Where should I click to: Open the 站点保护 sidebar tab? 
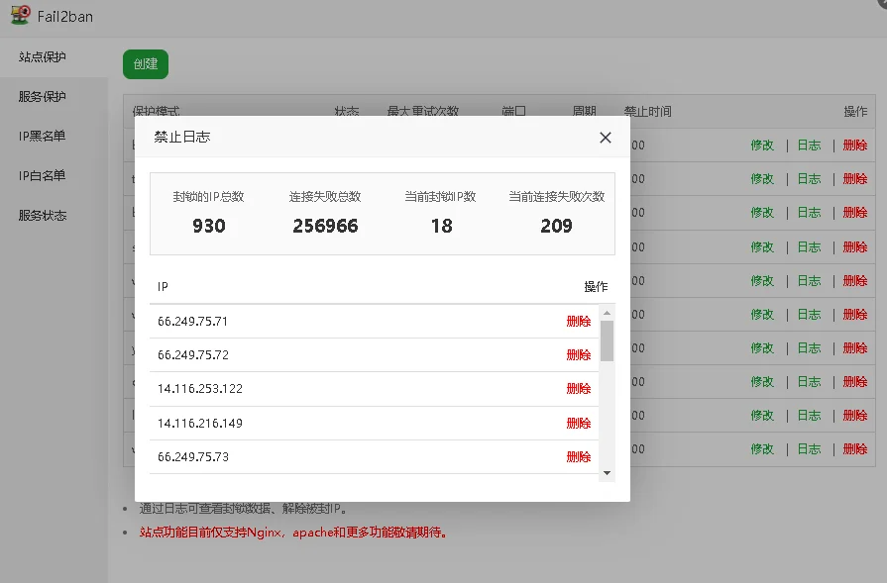[x=43, y=57]
